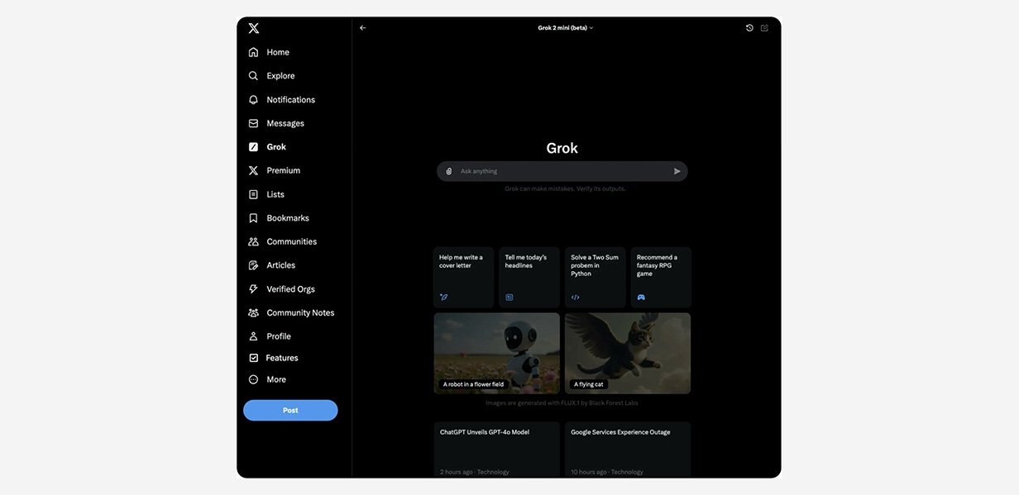This screenshot has width=1019, height=495.
Task: Open 'ChatGPT Unveils GPT-4o Model' story
Action: point(496,449)
